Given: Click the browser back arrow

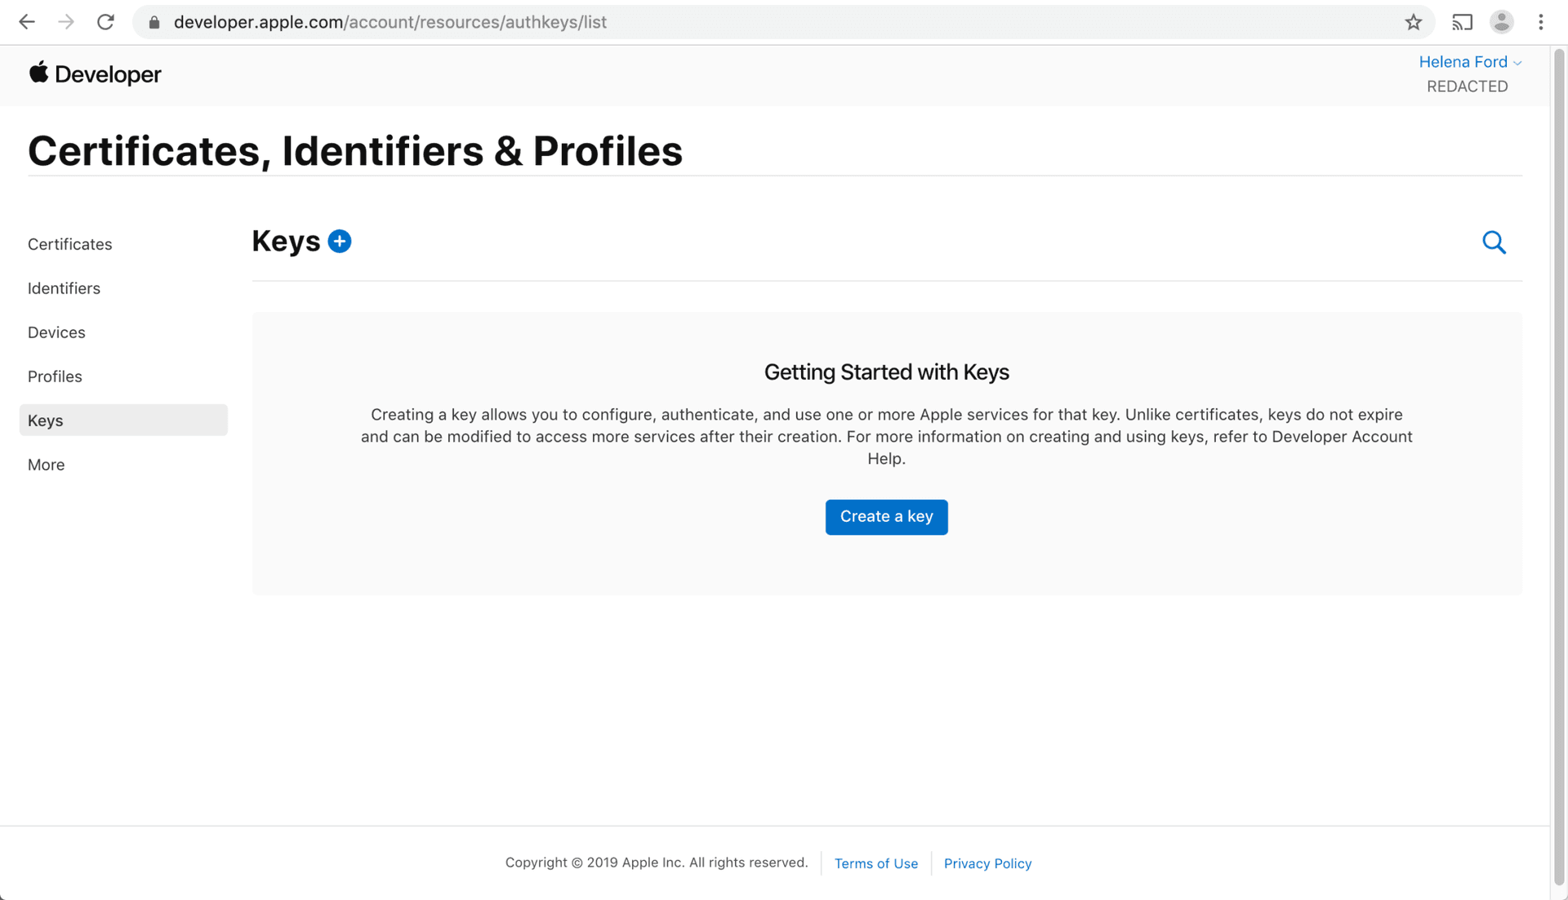Looking at the screenshot, I should point(27,22).
